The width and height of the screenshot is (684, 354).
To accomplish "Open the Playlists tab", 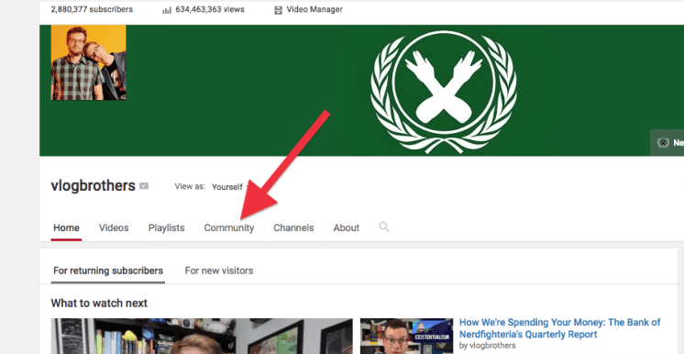I will coord(166,227).
